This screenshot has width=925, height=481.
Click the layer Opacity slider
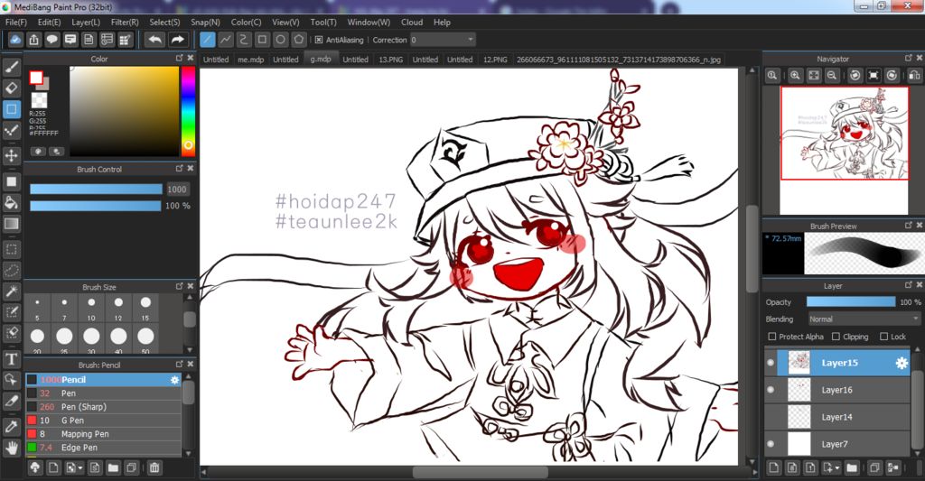[851, 301]
